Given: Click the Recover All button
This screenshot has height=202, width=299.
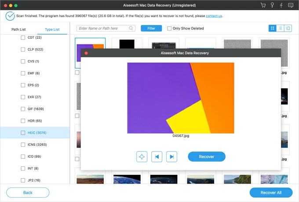Looking at the screenshot, I should 271,192.
